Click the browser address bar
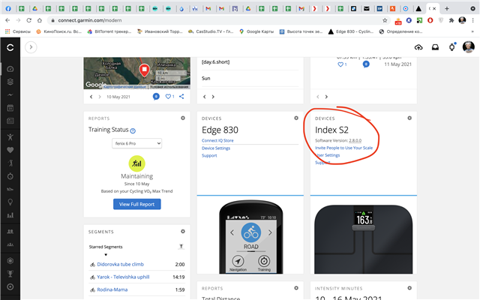This screenshot has height=300, width=480. click(x=214, y=20)
